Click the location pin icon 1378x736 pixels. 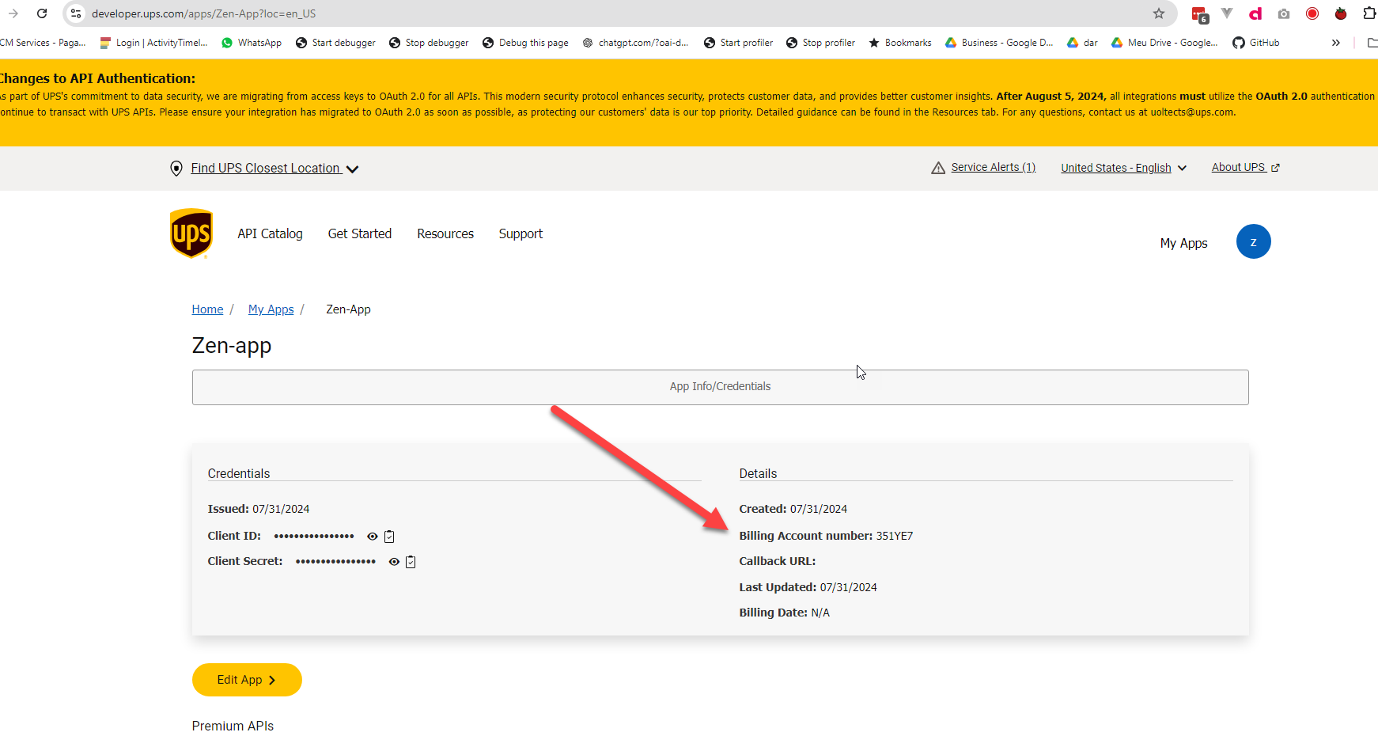(x=176, y=169)
